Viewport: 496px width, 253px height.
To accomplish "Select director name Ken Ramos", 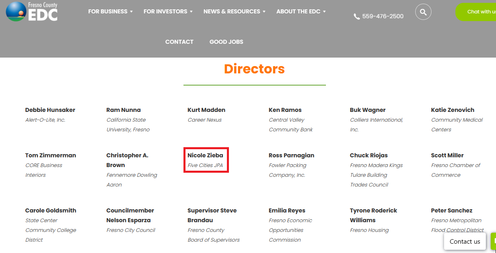I will pos(285,110).
